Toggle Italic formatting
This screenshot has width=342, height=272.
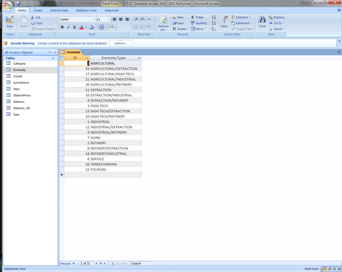click(68, 27)
